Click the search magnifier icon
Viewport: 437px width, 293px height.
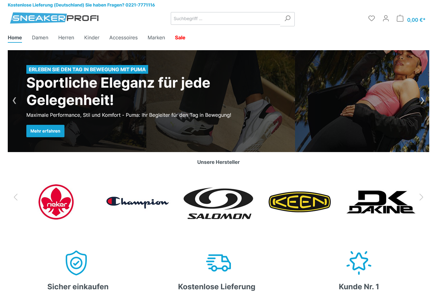point(287,19)
